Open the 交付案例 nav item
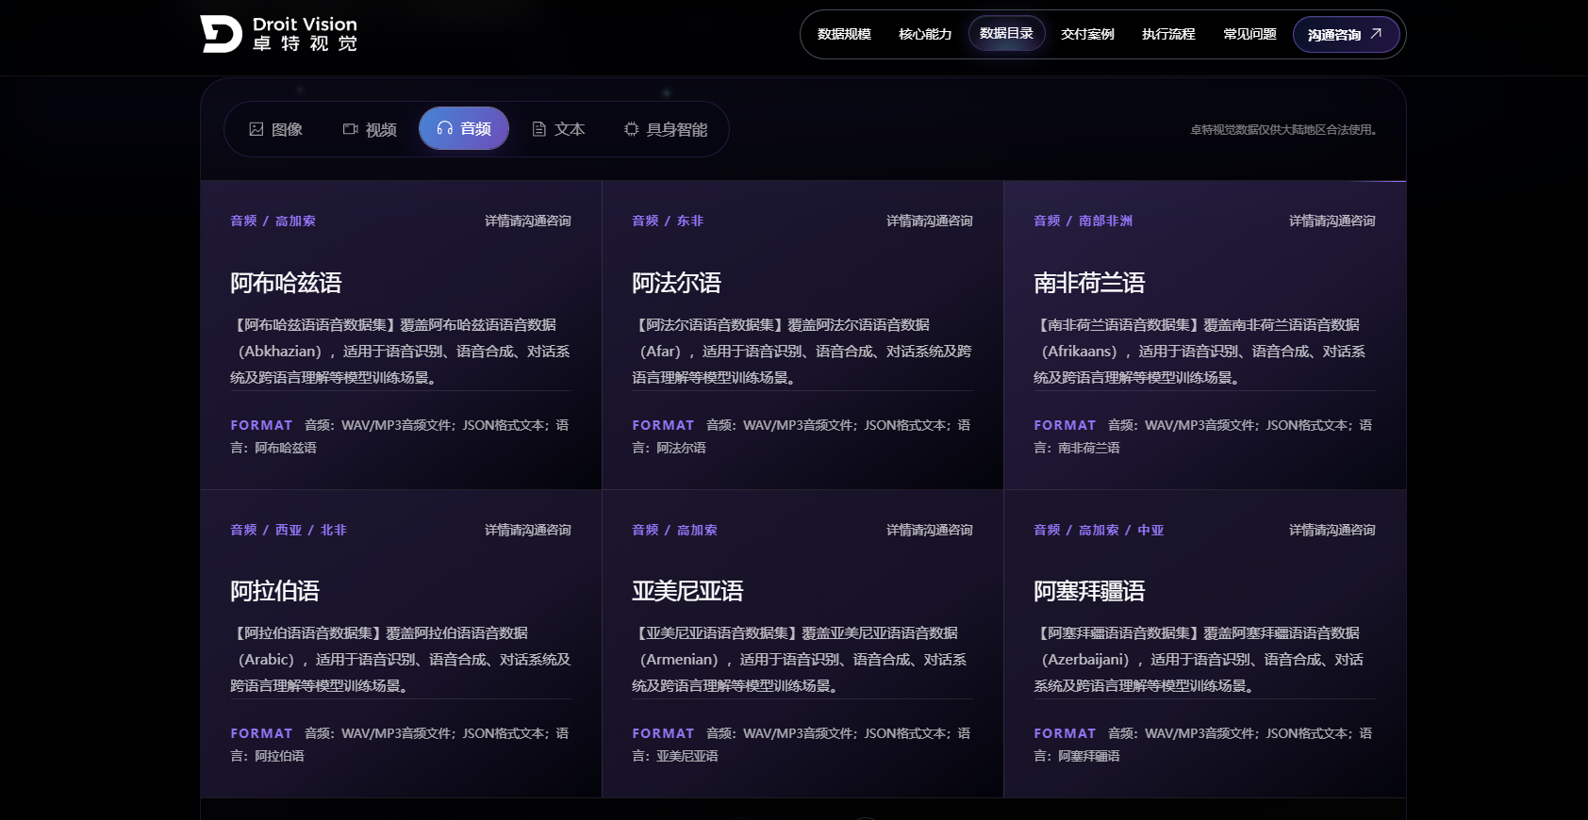Viewport: 1588px width, 820px height. pyautogui.click(x=1087, y=34)
